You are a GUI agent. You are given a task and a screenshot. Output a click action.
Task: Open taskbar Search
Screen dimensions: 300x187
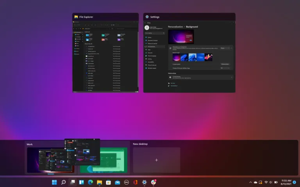click(63, 182)
